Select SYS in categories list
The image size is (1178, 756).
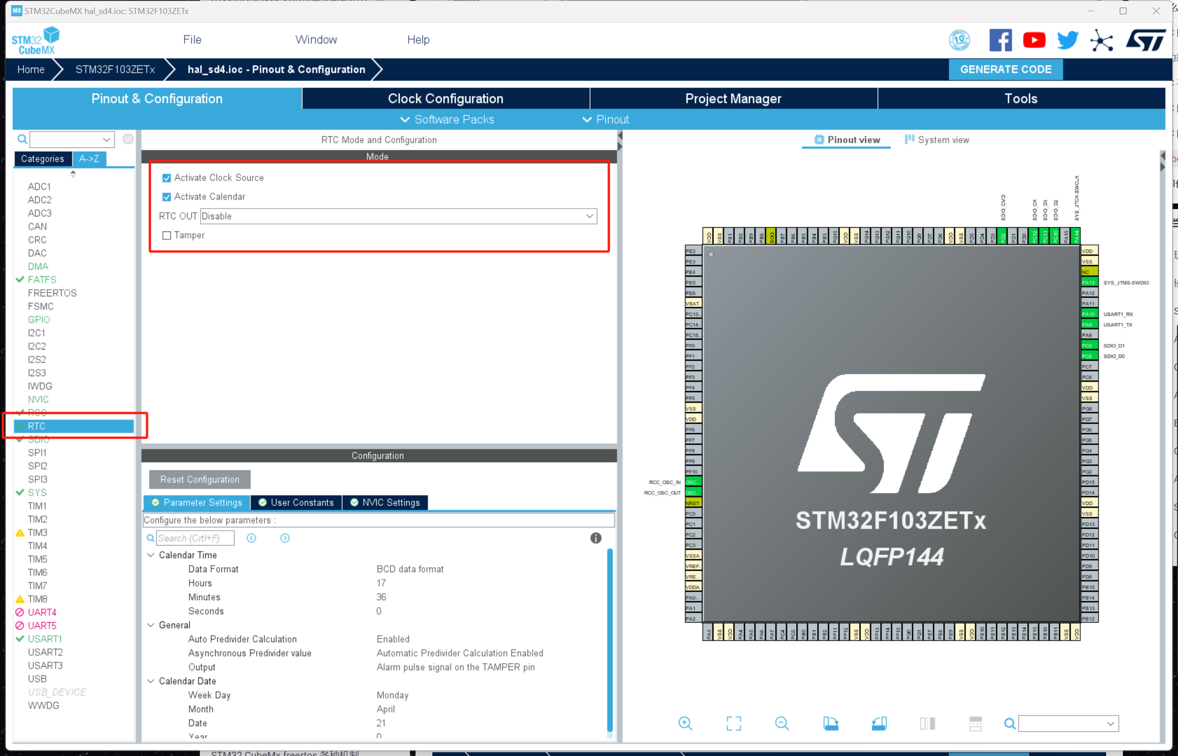point(37,492)
